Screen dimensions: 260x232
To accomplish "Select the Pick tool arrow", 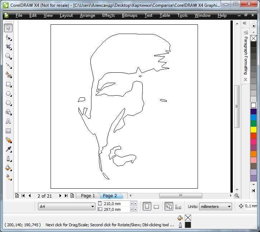I will click(8, 28).
